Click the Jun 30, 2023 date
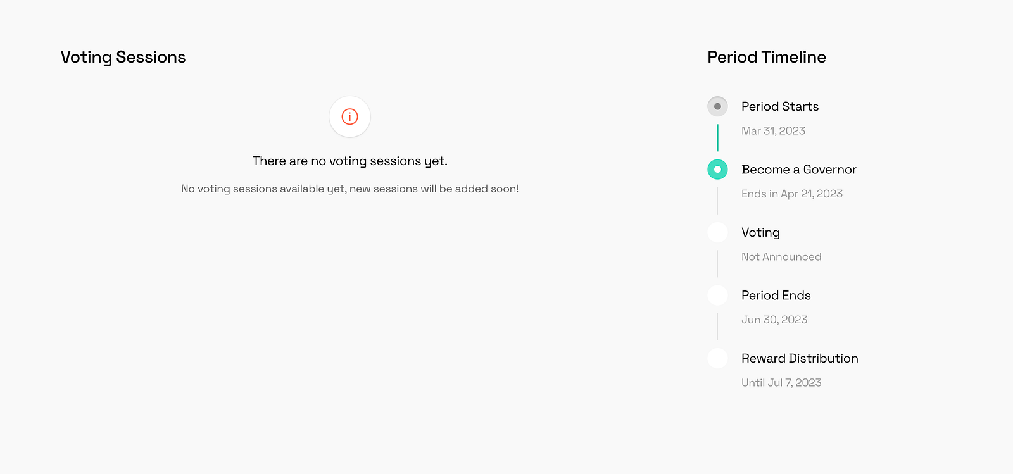Viewport: 1013px width, 474px height. click(774, 320)
